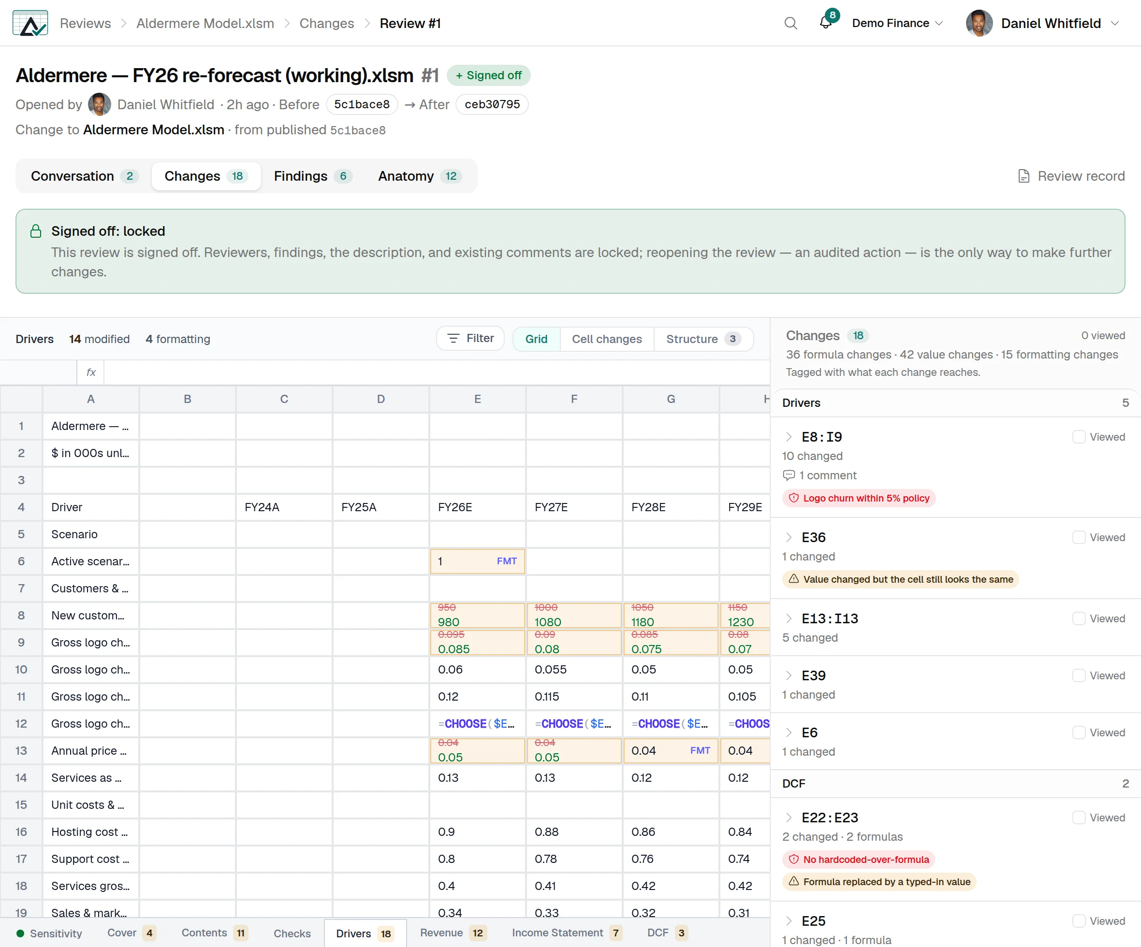1141x947 pixels.
Task: Switch to the Findings tab
Action: [312, 176]
